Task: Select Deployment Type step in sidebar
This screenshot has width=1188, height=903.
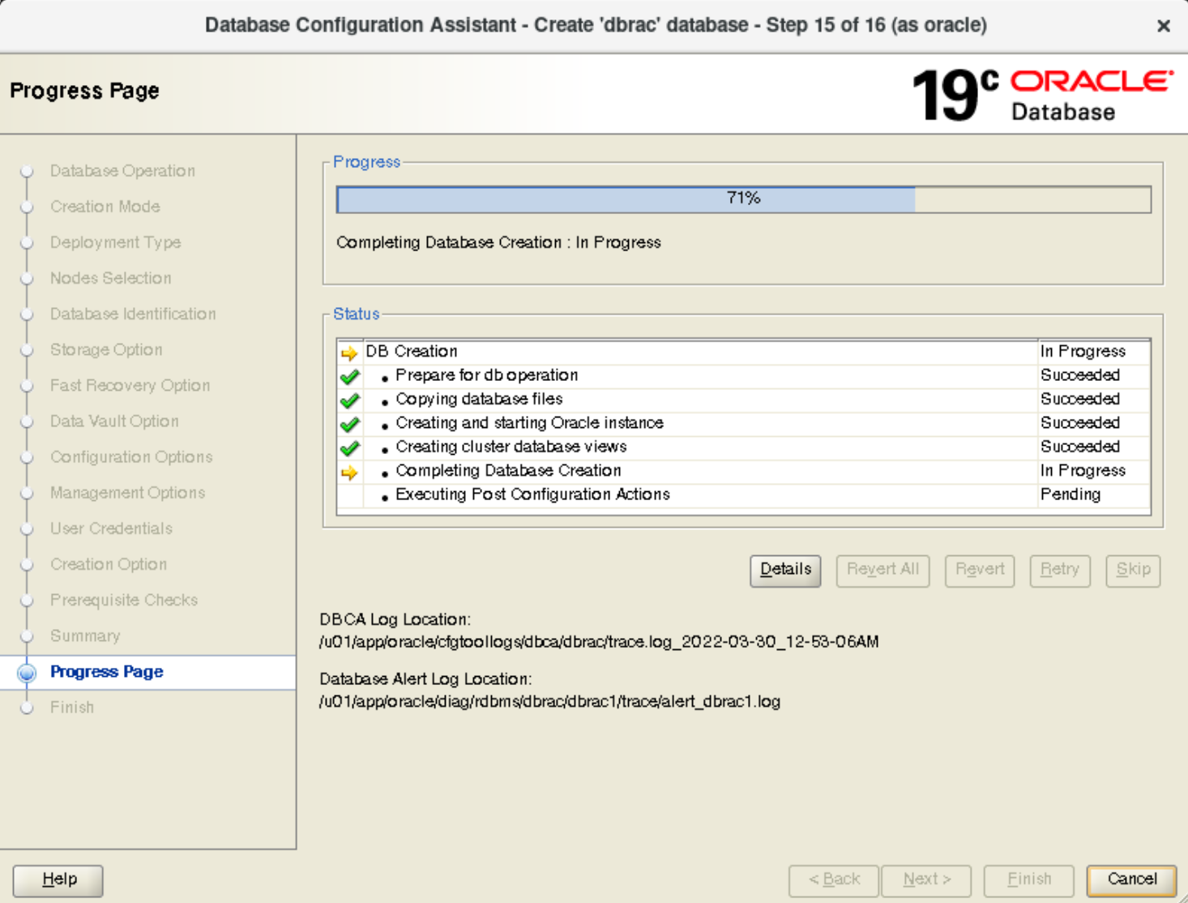Action: pyautogui.click(x=115, y=242)
